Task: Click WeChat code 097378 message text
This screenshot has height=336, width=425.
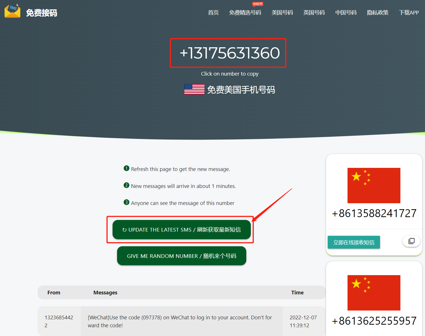Action: click(180, 321)
